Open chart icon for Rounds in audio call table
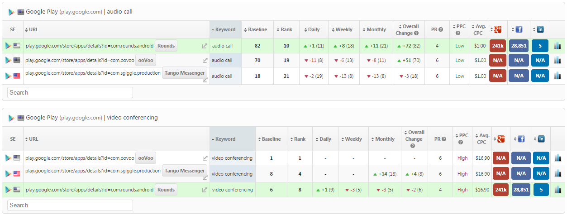The width and height of the screenshot is (567, 215). (x=557, y=46)
